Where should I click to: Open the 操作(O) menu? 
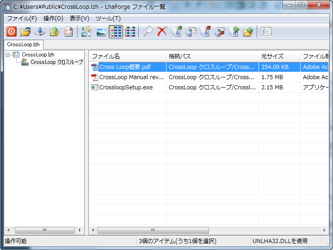pyautogui.click(x=53, y=19)
